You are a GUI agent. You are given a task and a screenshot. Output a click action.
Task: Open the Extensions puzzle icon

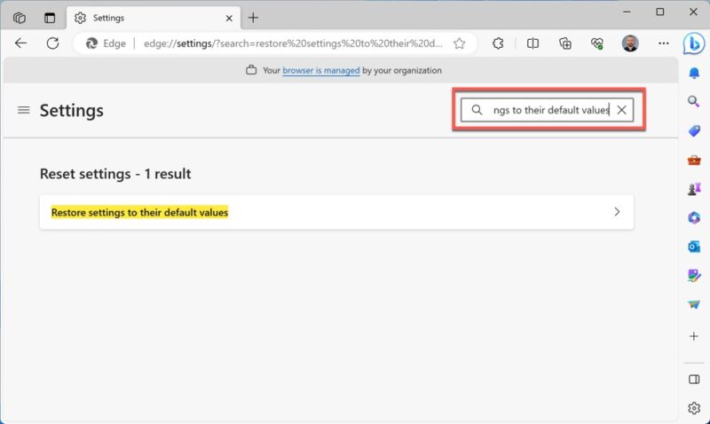(498, 43)
